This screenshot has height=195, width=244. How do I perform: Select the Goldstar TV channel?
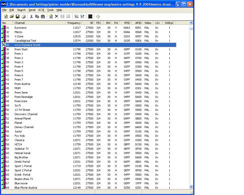click(89, 149)
